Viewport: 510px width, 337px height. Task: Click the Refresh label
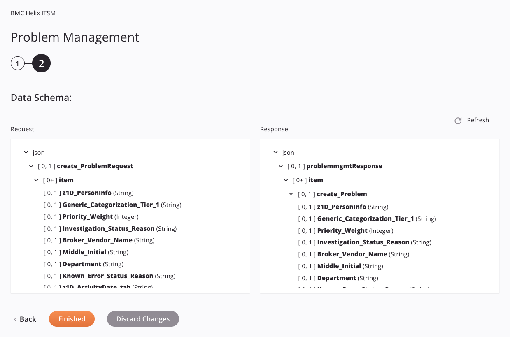478,120
